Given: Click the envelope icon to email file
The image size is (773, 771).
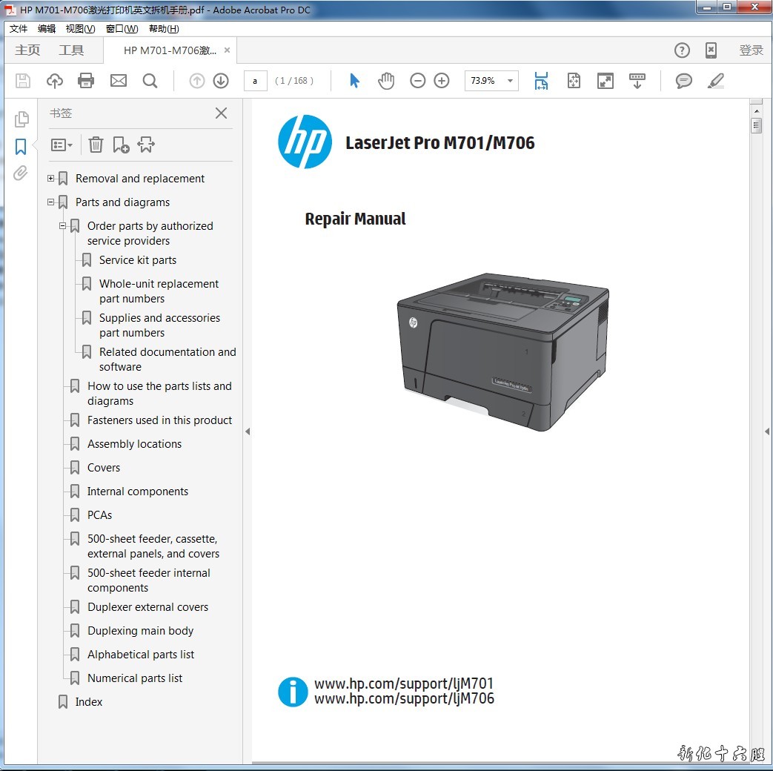Looking at the screenshot, I should coord(119,81).
